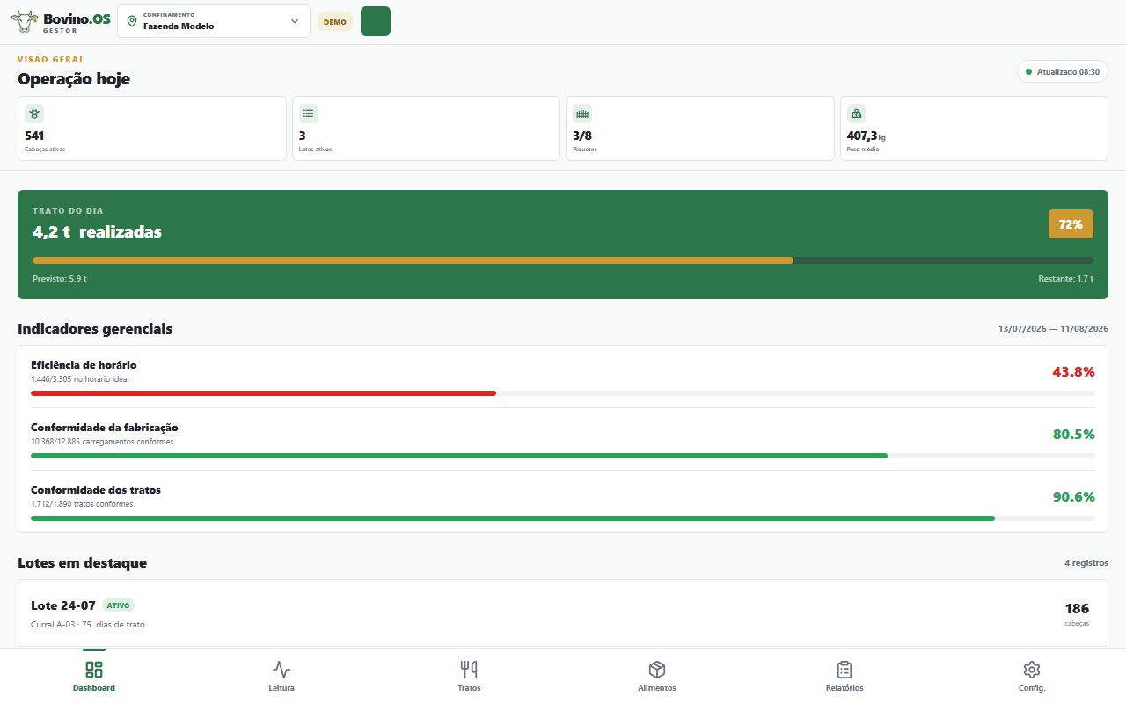
Task: Click the 186 cabeças count
Action: point(1077,613)
